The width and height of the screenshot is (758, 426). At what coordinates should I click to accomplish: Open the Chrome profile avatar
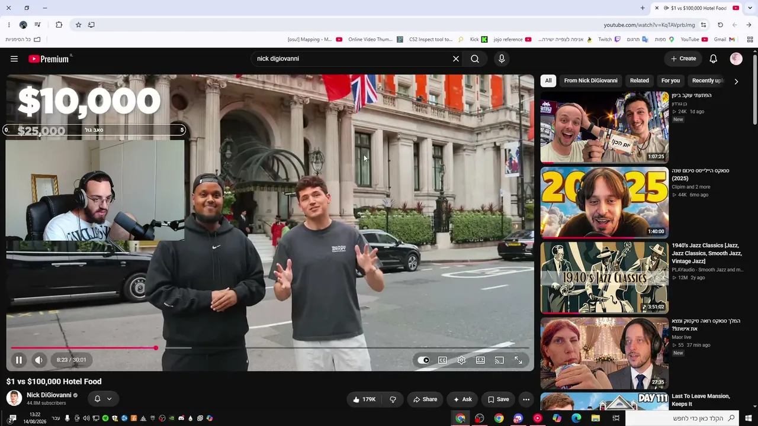click(x=23, y=25)
